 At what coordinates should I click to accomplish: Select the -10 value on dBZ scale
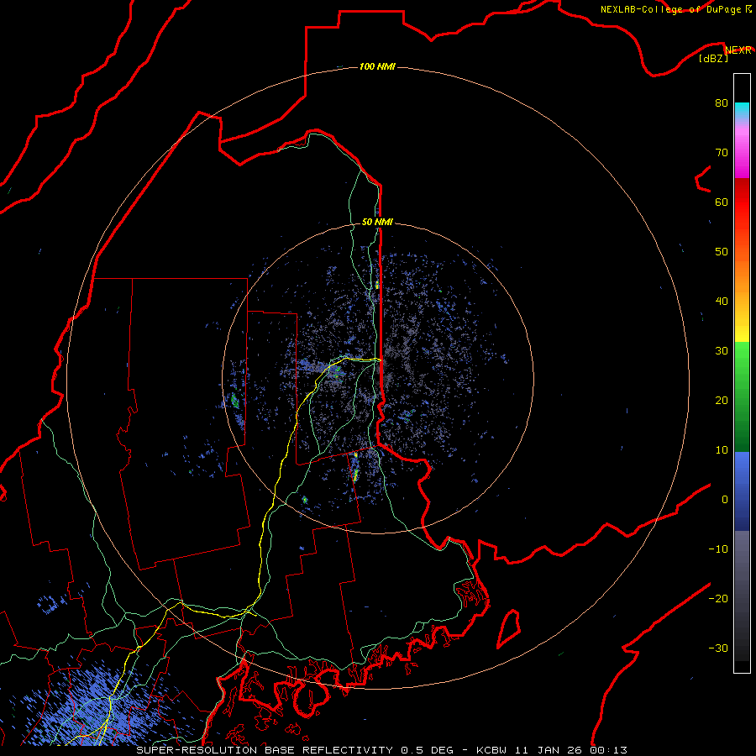[x=718, y=549]
